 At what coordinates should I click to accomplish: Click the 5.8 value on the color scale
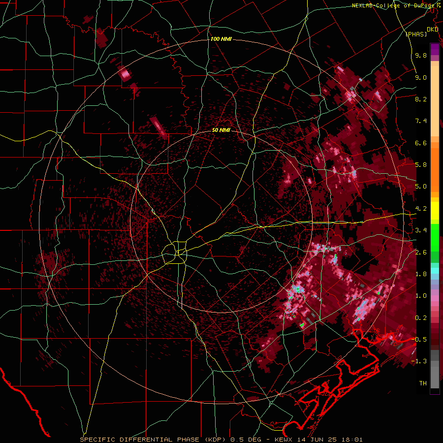pos(421,165)
